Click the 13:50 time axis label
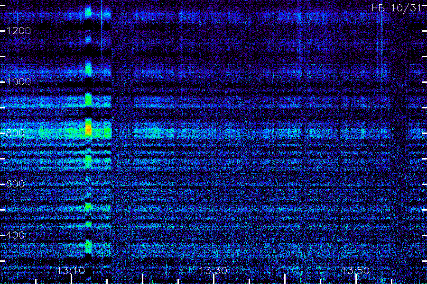This screenshot has width=427, height=284. pyautogui.click(x=356, y=271)
